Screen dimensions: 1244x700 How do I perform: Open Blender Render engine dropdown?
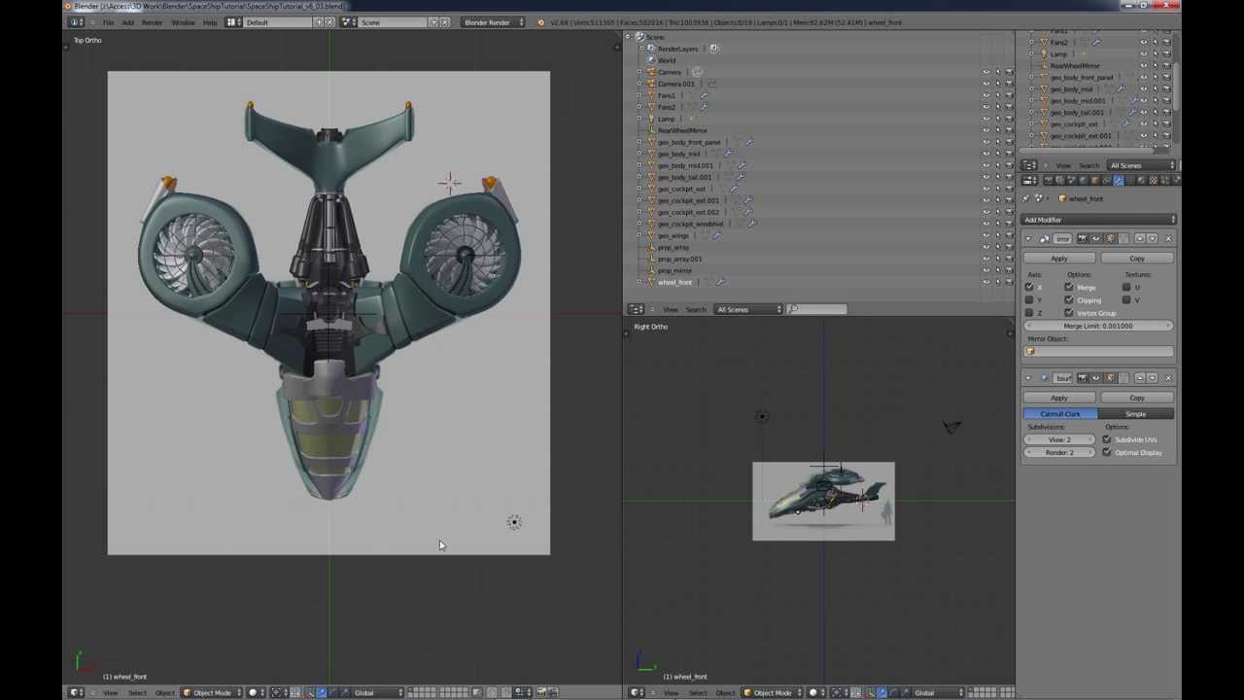coord(493,22)
